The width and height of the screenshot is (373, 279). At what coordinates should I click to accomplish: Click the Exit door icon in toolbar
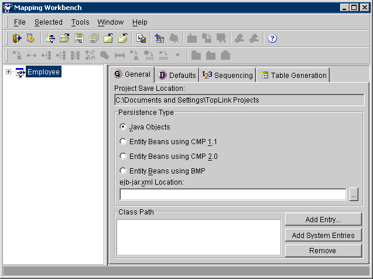pos(17,38)
